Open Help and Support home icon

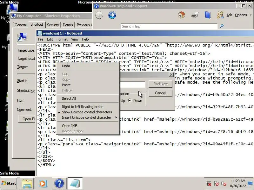[181, 15]
